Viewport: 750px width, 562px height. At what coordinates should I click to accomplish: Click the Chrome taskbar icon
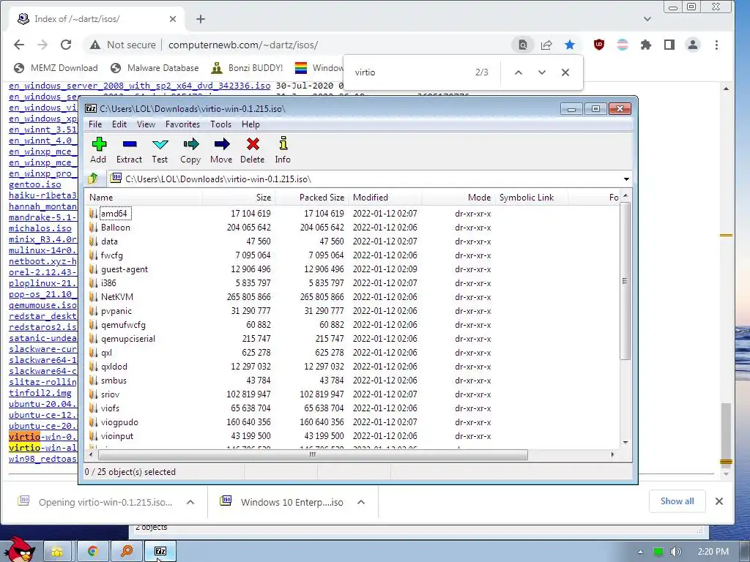pos(93,552)
